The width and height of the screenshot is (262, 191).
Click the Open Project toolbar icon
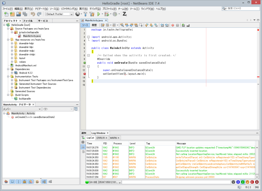click(19, 14)
